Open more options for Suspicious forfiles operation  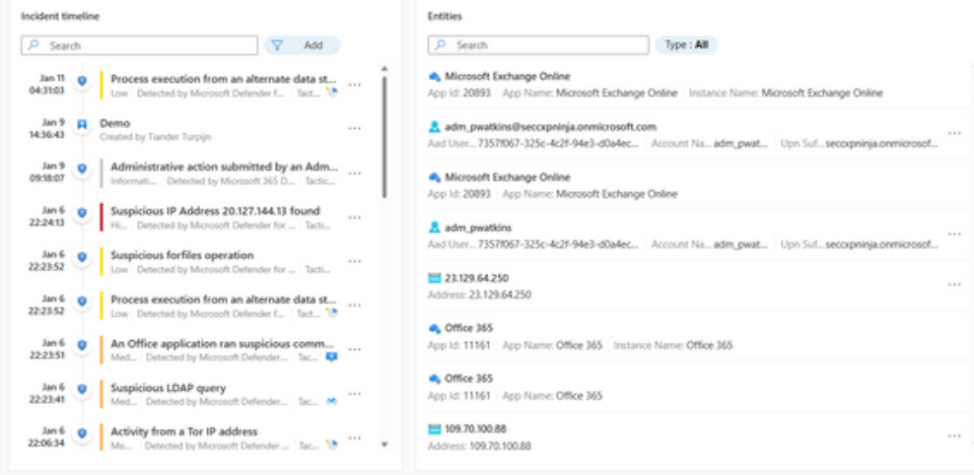click(355, 260)
